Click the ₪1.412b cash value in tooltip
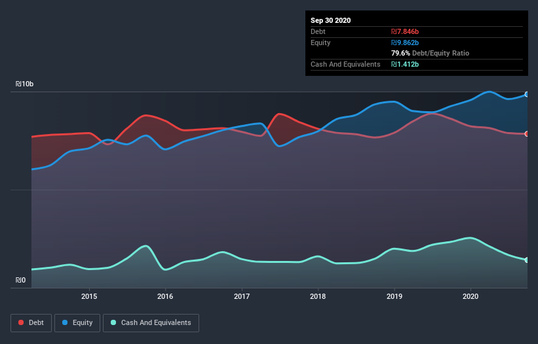Screen dimensions: 538x344 click(405, 64)
